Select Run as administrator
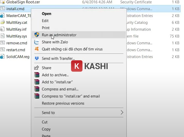 (x=79, y=35)
